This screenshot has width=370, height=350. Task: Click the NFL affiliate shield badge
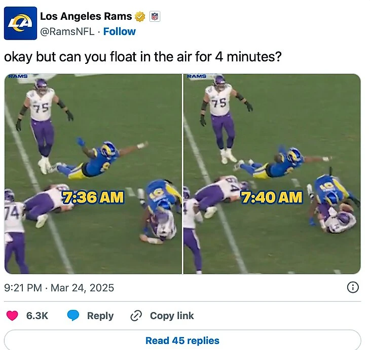pyautogui.click(x=155, y=16)
